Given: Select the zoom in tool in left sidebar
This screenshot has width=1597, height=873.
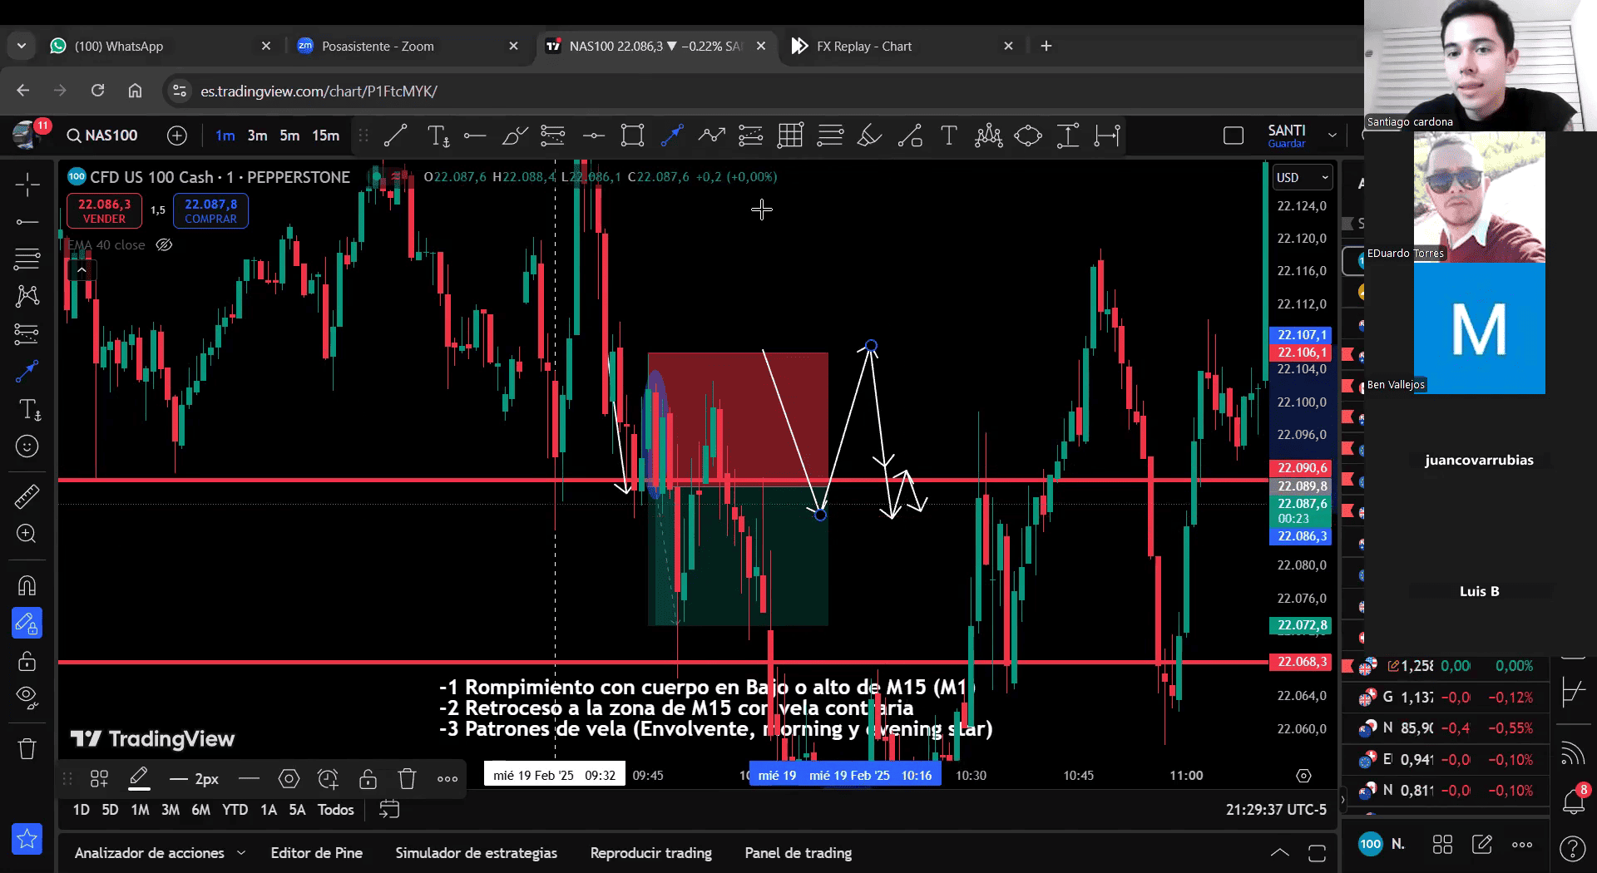Looking at the screenshot, I should point(27,534).
